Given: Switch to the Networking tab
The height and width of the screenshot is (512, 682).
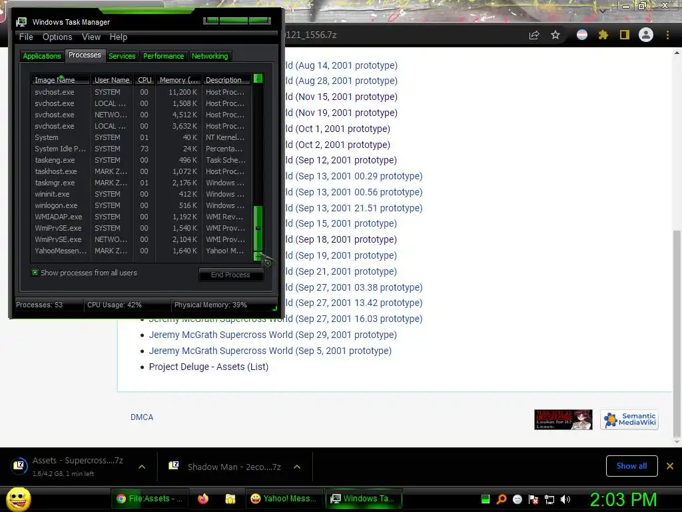Looking at the screenshot, I should 210,56.
